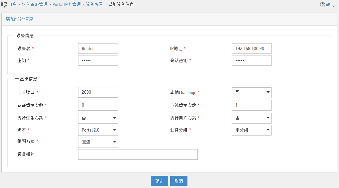
Task: Open the 业务分组 dropdown
Action: 251,130
